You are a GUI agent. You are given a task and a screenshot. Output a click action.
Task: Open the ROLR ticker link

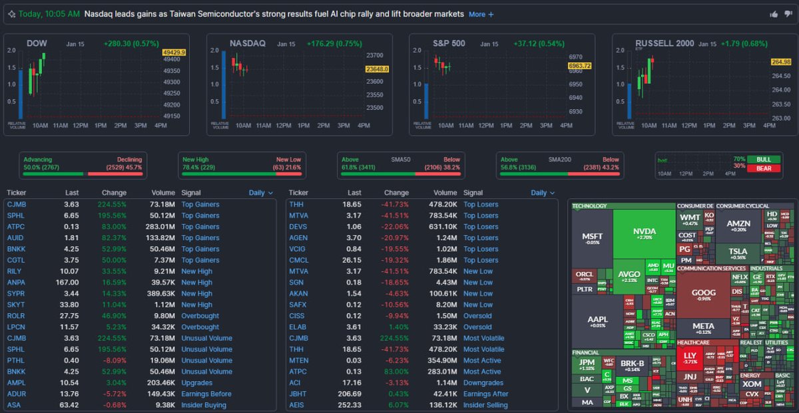pyautogui.click(x=15, y=316)
